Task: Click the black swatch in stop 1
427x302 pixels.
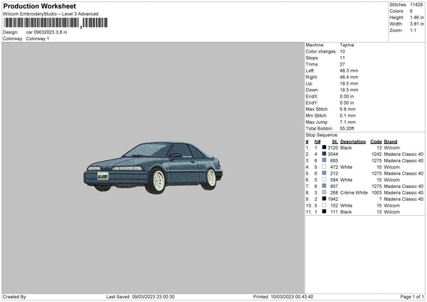Action: click(x=325, y=147)
